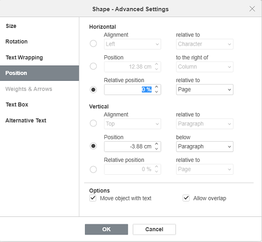Select horizontal Position radio button

pyautogui.click(x=93, y=67)
